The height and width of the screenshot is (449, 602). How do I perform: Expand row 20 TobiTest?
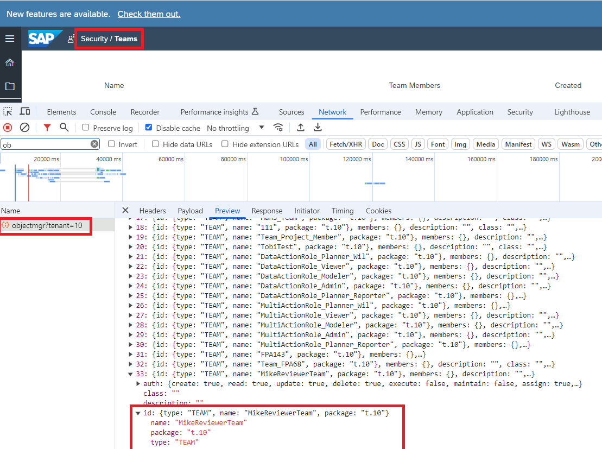pyautogui.click(x=130, y=247)
